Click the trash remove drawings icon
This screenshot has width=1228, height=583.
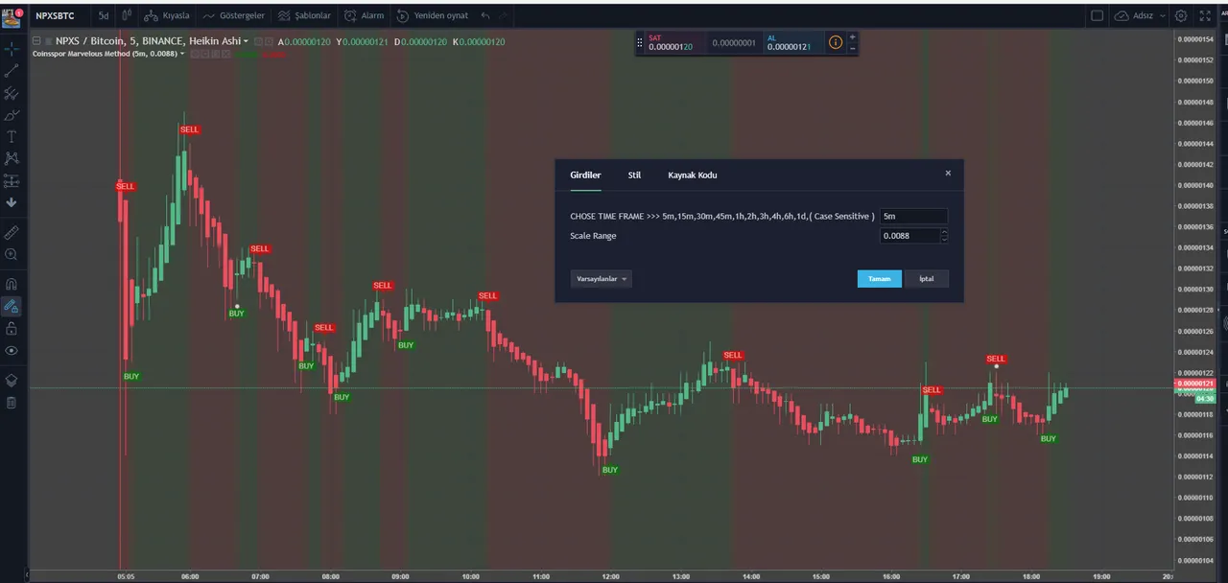coord(12,403)
